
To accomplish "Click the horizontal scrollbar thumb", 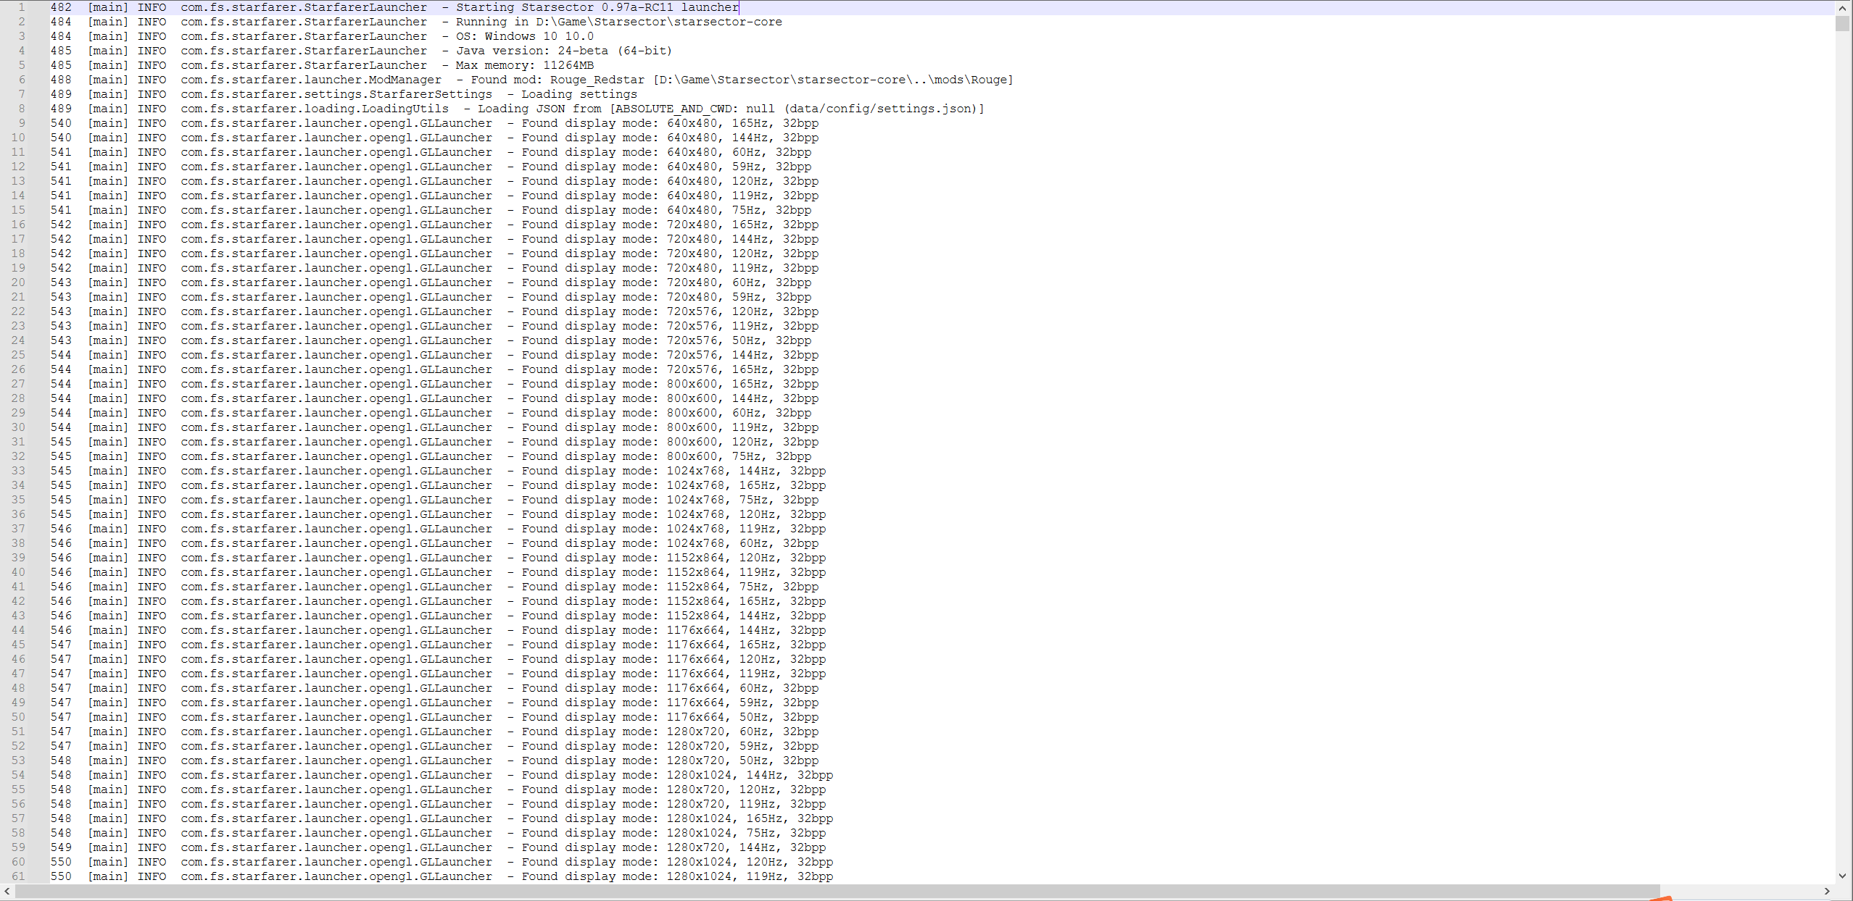I will coord(837,891).
